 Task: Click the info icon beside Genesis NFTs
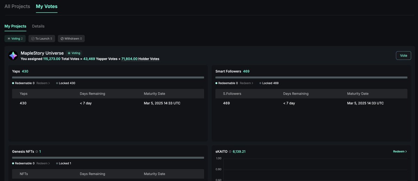point(37,151)
